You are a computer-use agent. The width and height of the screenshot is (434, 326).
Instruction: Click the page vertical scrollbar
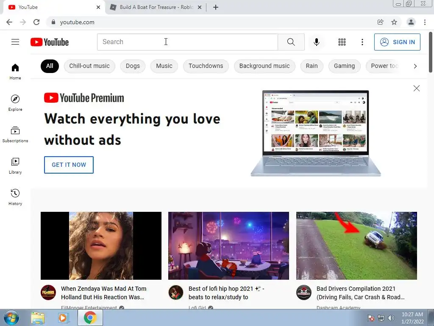click(431, 52)
